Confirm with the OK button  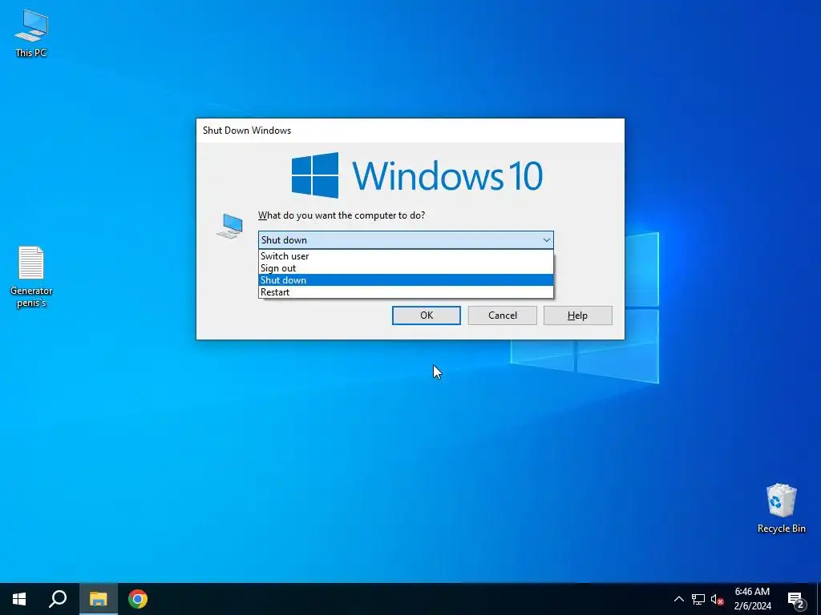tap(427, 316)
